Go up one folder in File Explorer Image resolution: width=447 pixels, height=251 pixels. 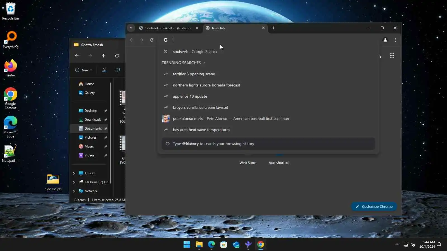[104, 56]
